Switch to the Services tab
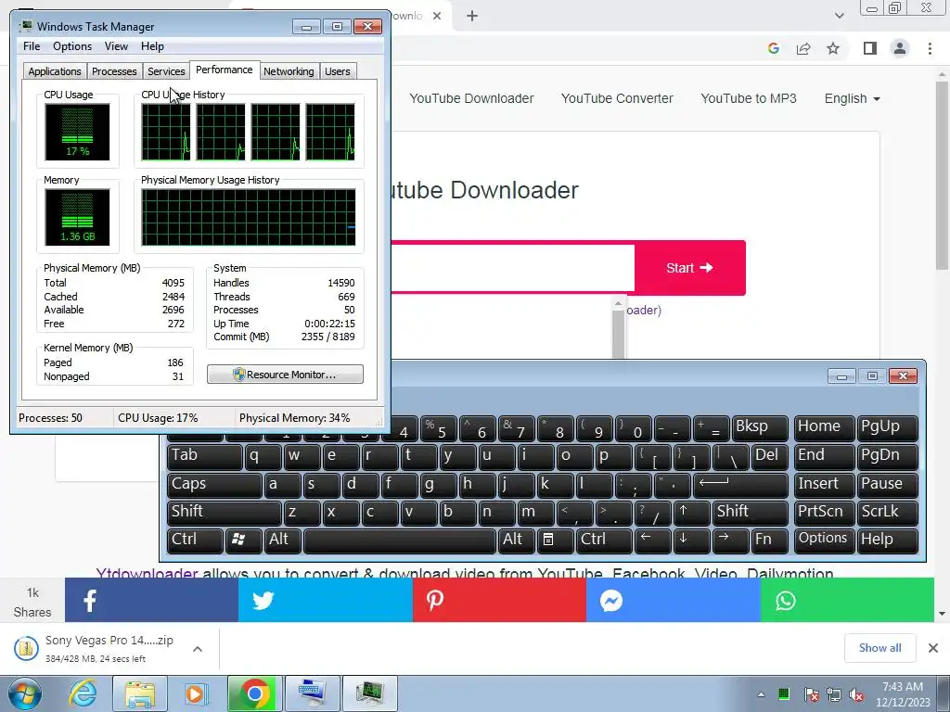Screen dimensions: 950x712 pyautogui.click(x=166, y=71)
